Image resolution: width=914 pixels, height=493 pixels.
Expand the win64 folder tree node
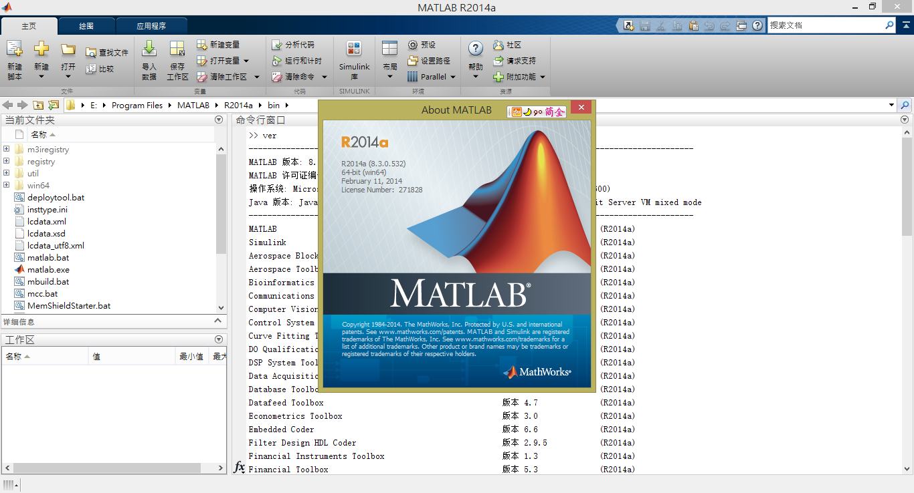7,186
